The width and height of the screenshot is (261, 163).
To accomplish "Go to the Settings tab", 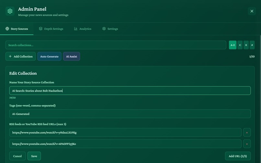I will [x=110, y=29].
